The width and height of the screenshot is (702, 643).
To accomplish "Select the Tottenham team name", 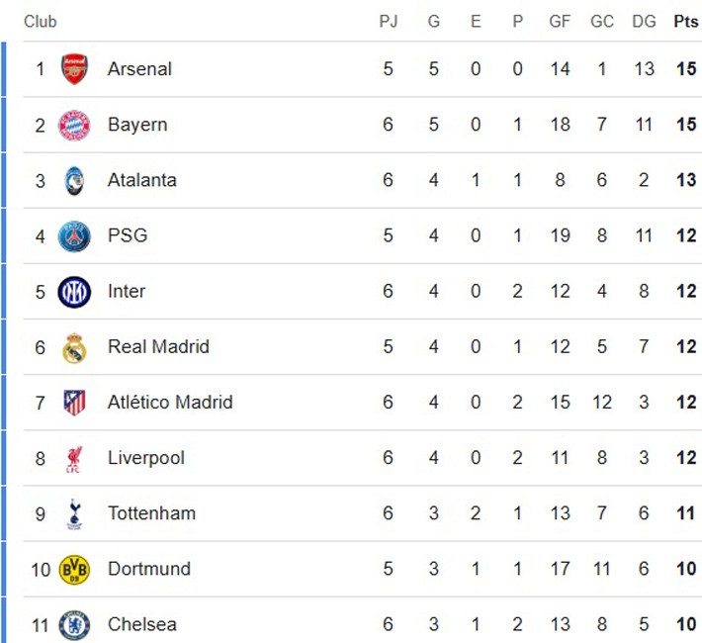I will (151, 513).
